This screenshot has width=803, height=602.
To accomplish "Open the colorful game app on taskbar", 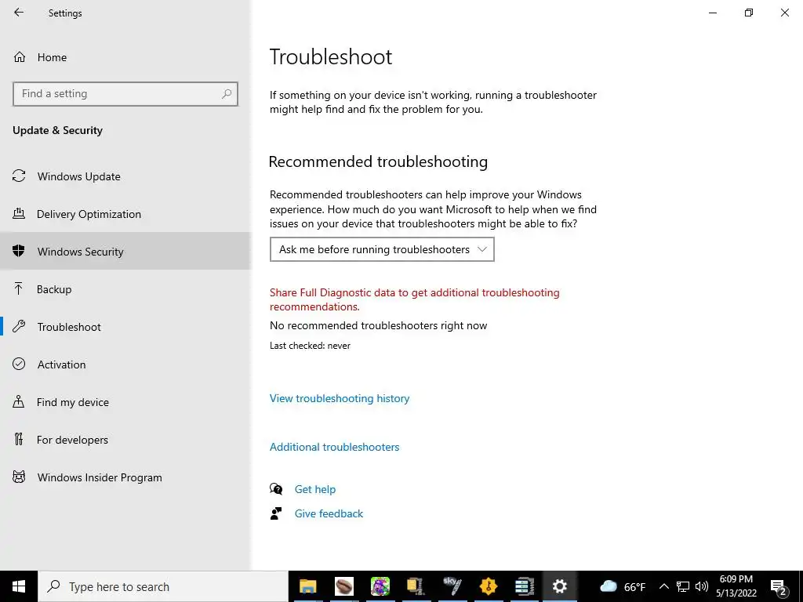I will pyautogui.click(x=380, y=586).
